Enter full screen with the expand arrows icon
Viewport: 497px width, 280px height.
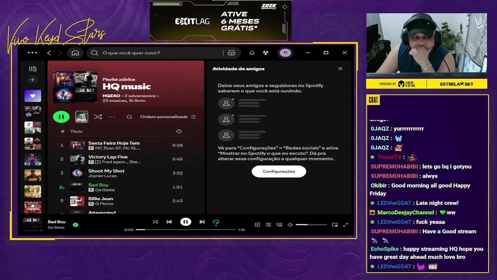pos(346,225)
